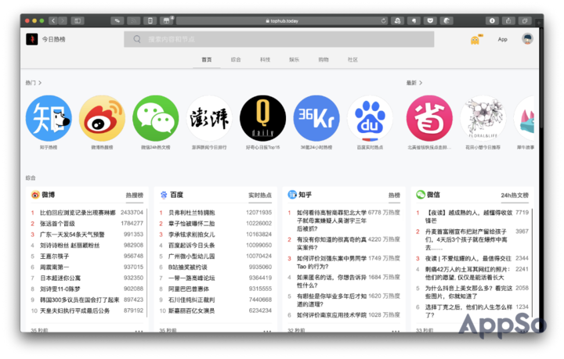Expand the 热门 section chevron
The image size is (564, 359).
point(40,83)
